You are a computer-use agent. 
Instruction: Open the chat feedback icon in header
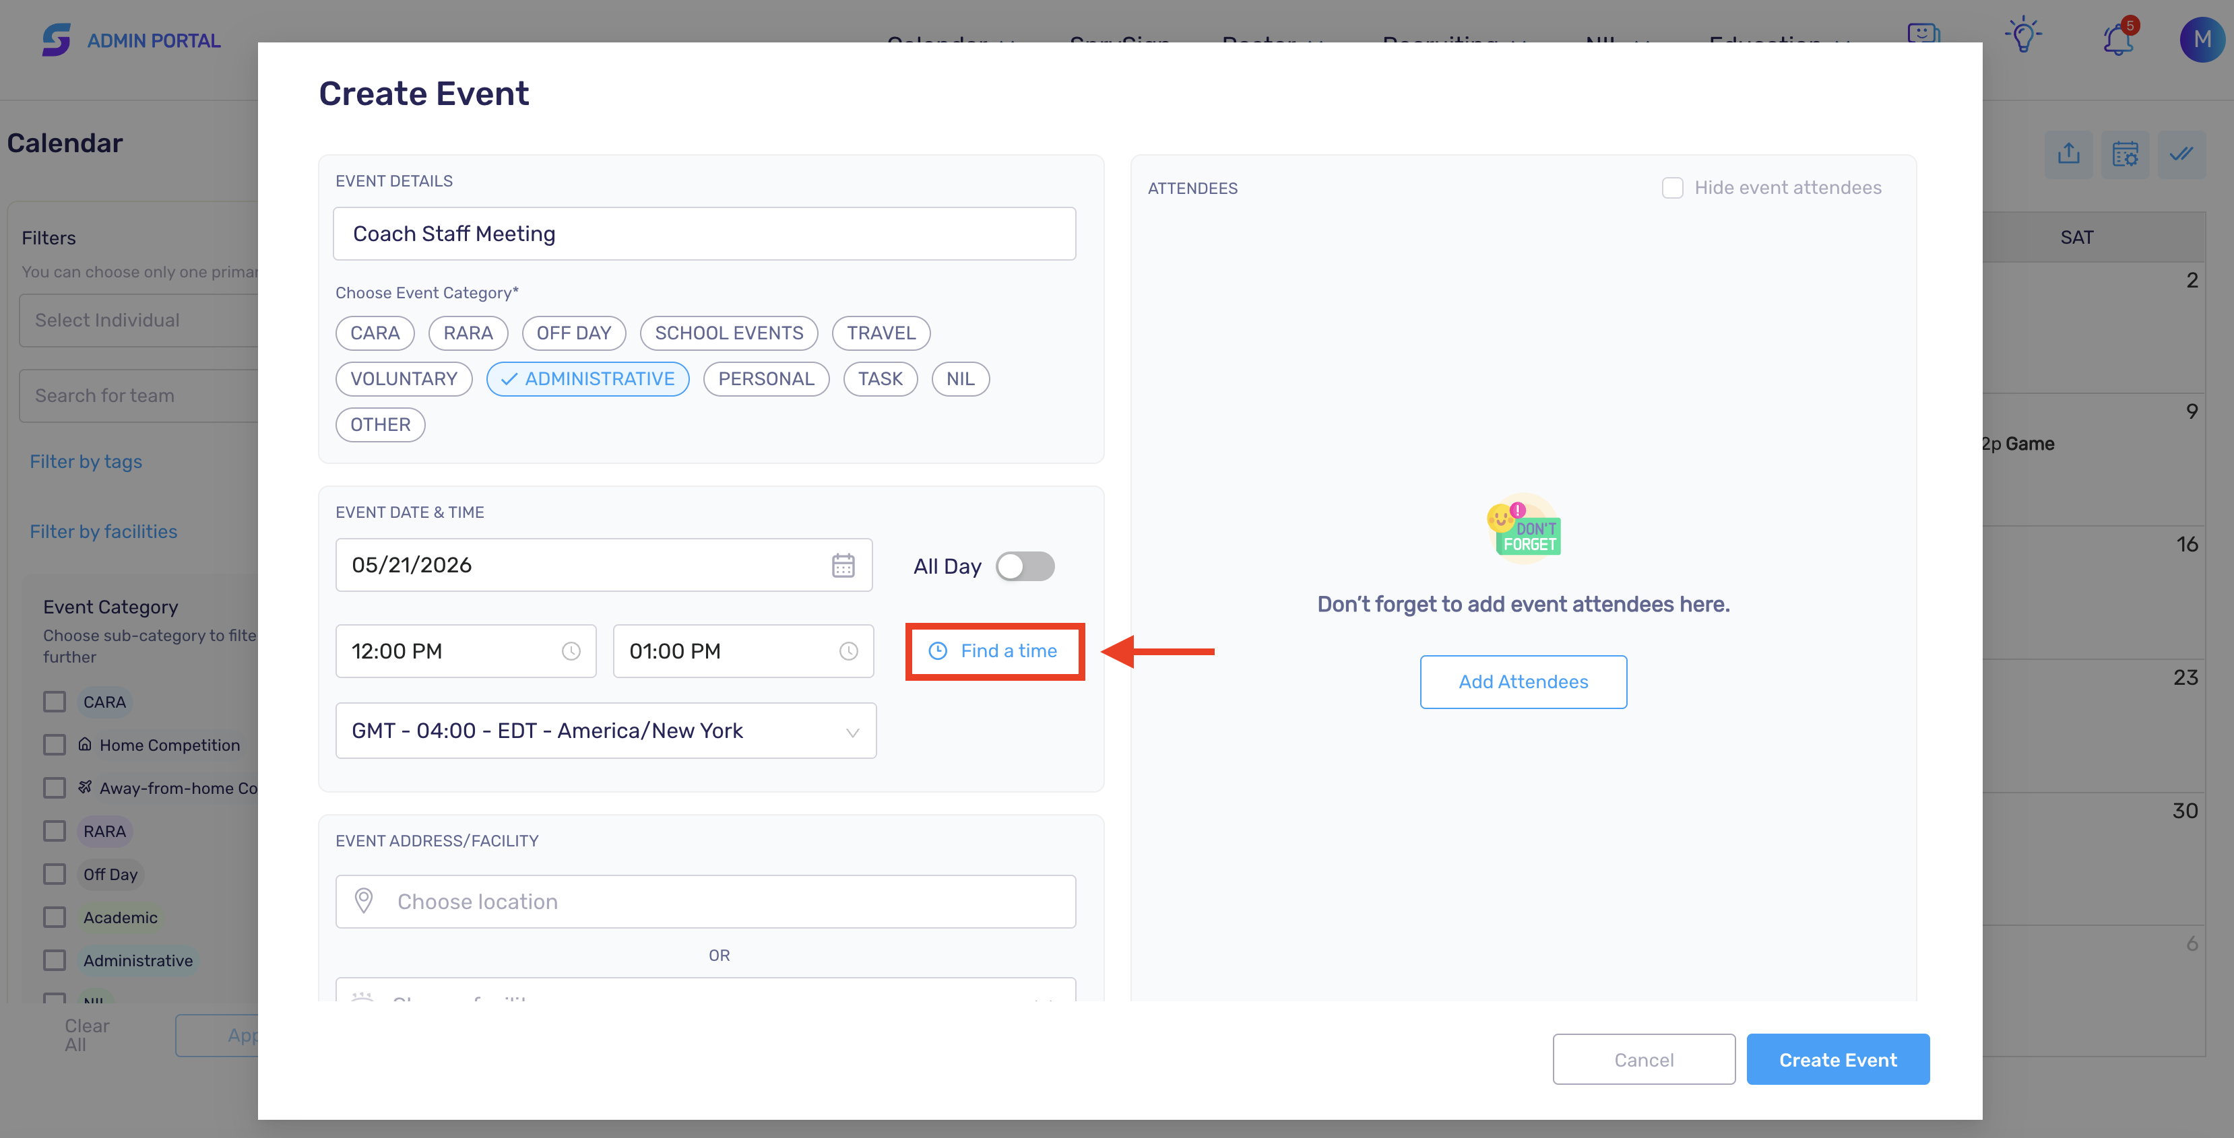coord(1923,36)
